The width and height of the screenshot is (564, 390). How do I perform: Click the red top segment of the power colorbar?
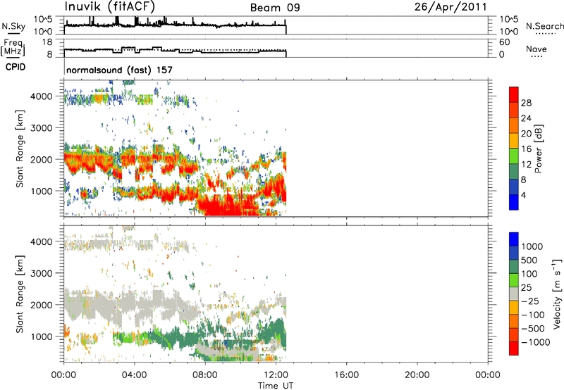pyautogui.click(x=514, y=94)
